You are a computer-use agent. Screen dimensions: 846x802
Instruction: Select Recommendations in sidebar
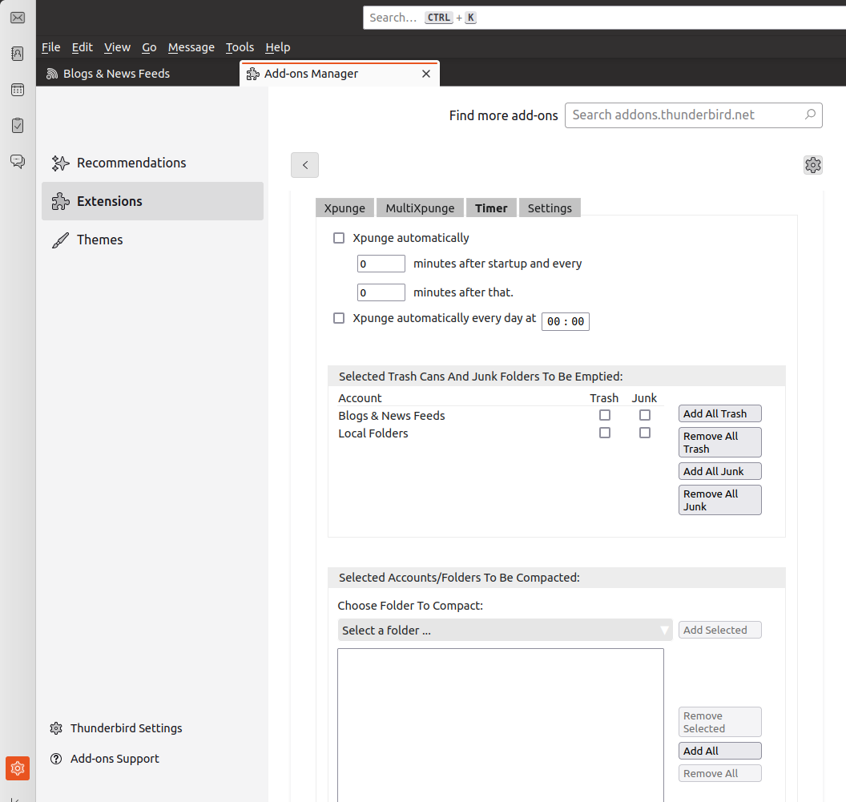pos(152,163)
